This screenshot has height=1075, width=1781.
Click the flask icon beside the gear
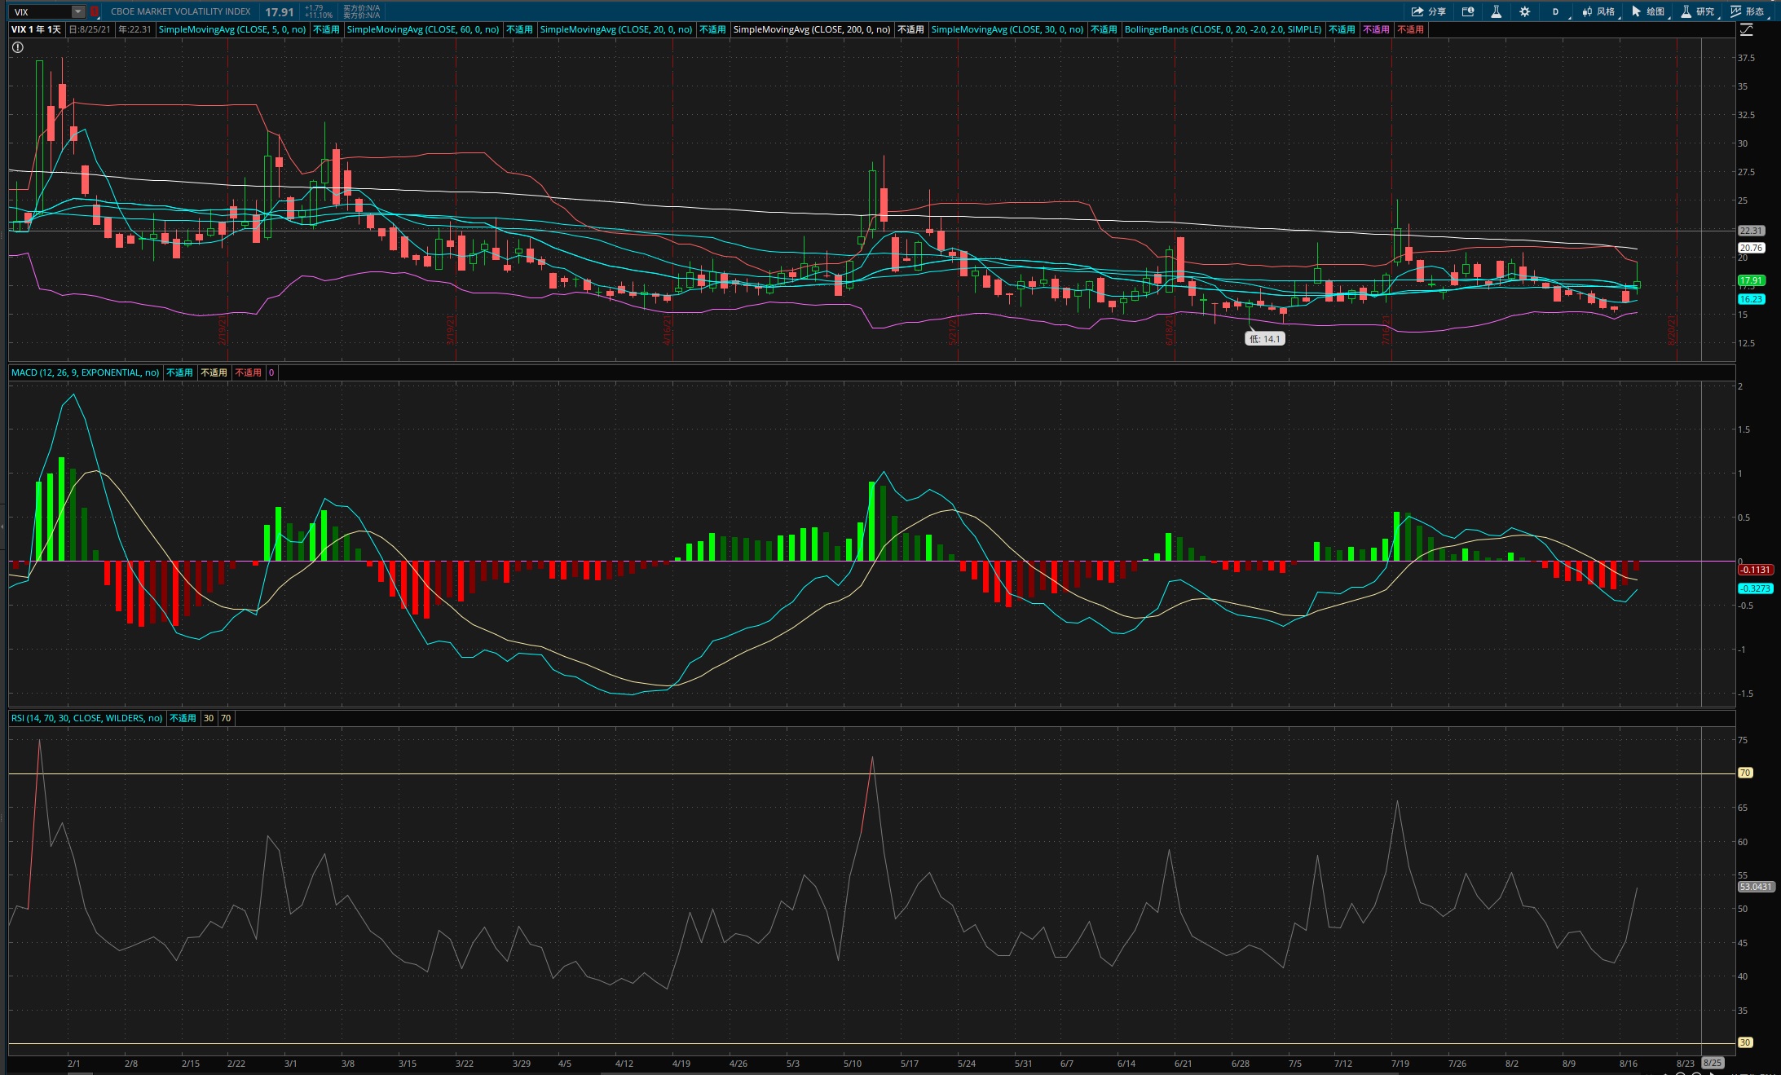pos(1496,11)
